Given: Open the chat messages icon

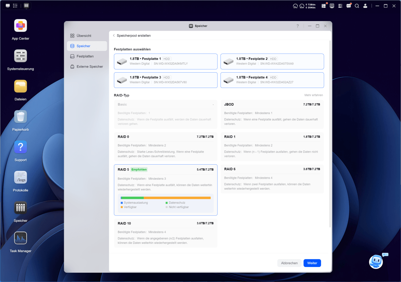Looking at the screenshot, I should [x=349, y=6].
